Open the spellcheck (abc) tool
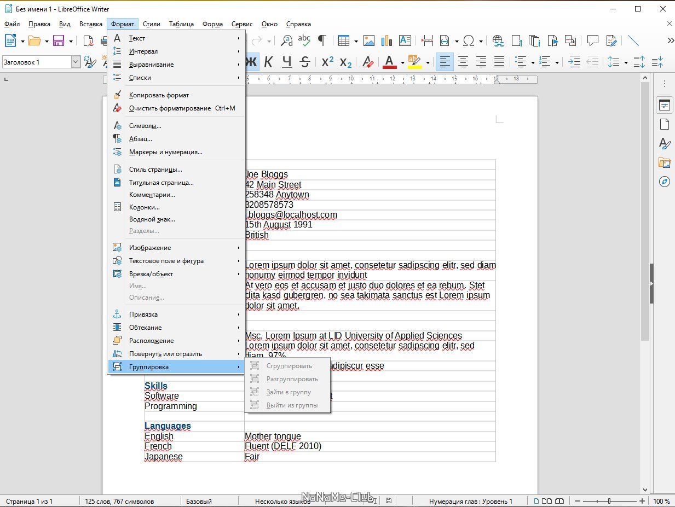This screenshot has width=675, height=507. (304, 41)
